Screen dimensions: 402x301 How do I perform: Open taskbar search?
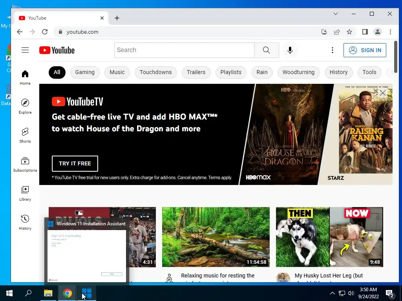(x=28, y=293)
